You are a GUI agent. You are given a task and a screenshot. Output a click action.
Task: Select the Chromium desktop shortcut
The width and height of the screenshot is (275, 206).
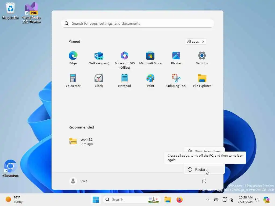[x=10, y=168]
